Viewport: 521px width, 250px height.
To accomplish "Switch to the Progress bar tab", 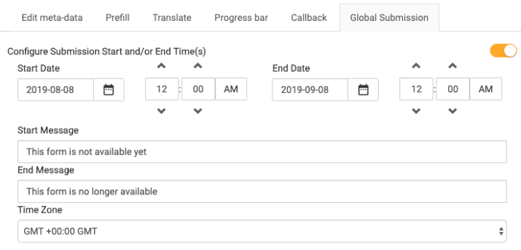I will (x=241, y=17).
